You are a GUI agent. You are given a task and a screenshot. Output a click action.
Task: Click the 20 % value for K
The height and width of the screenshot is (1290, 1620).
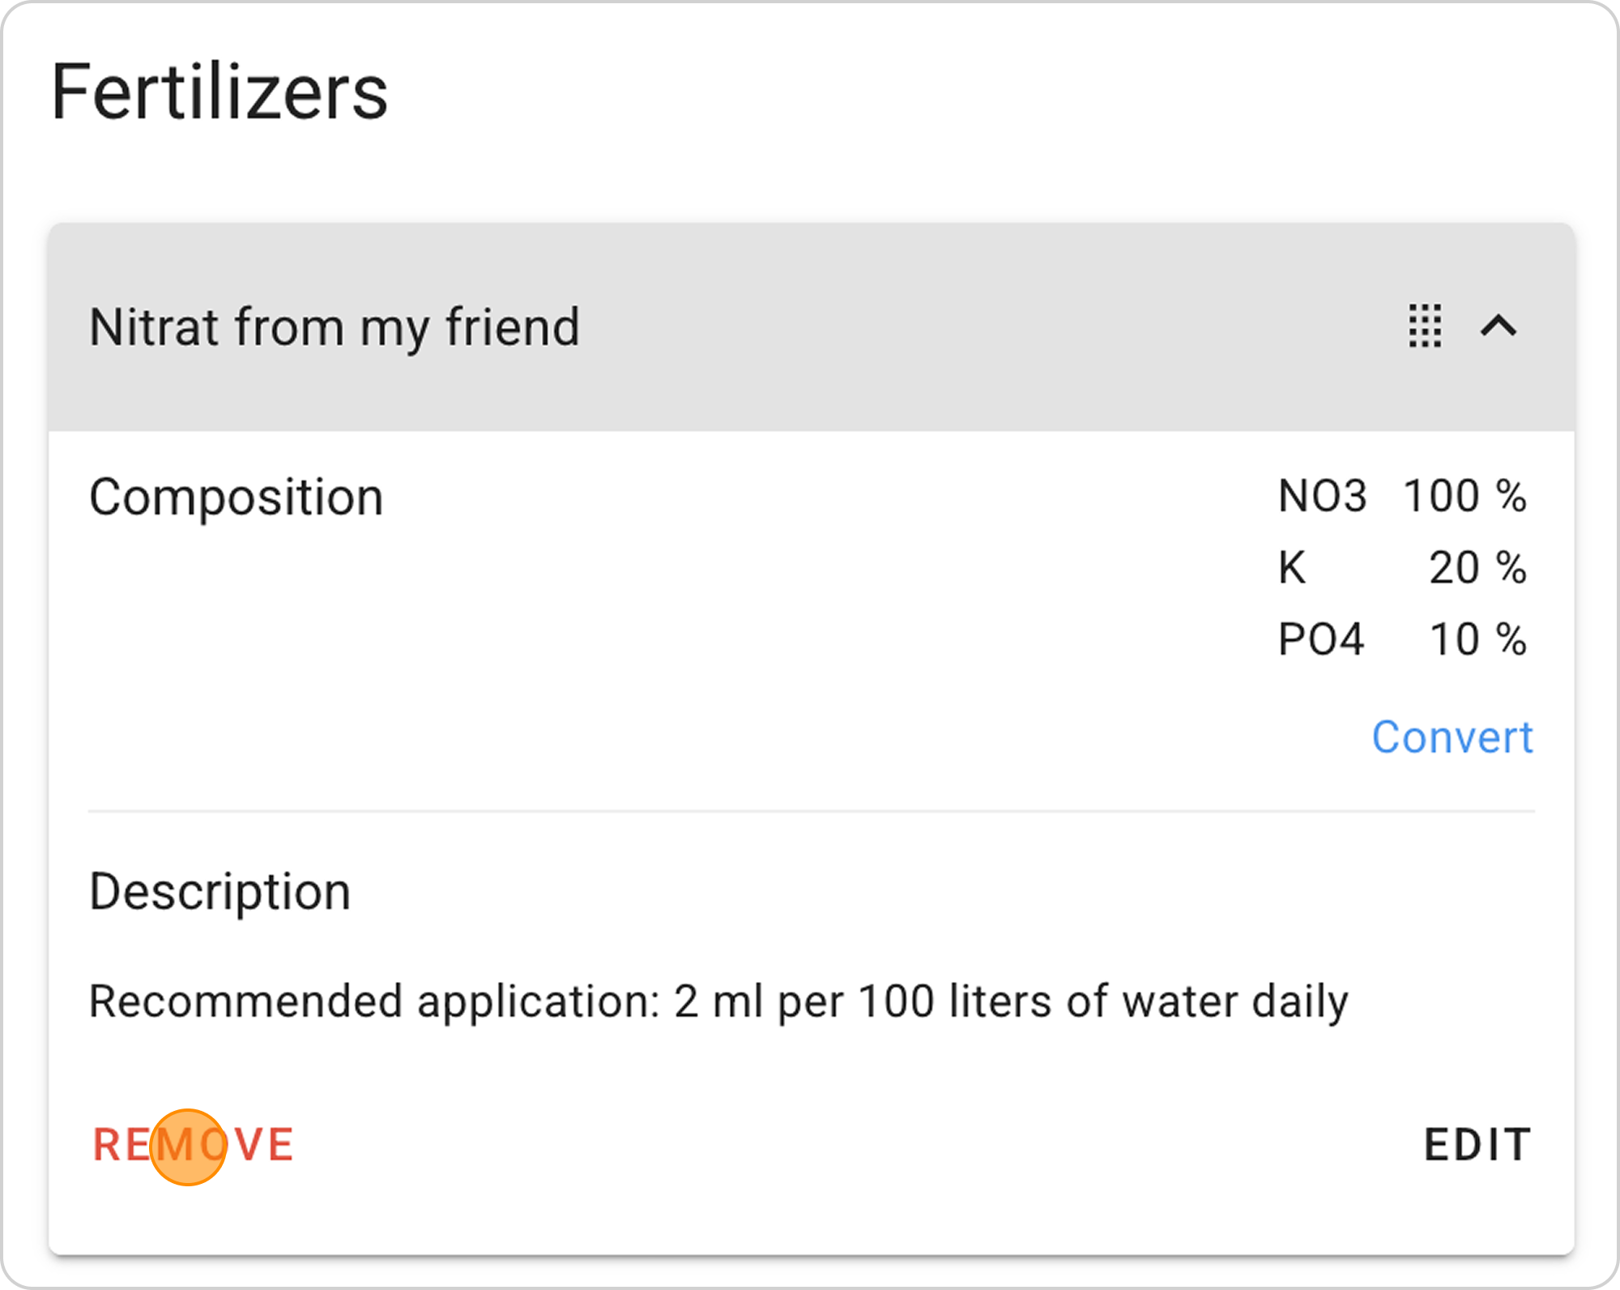click(x=1477, y=567)
